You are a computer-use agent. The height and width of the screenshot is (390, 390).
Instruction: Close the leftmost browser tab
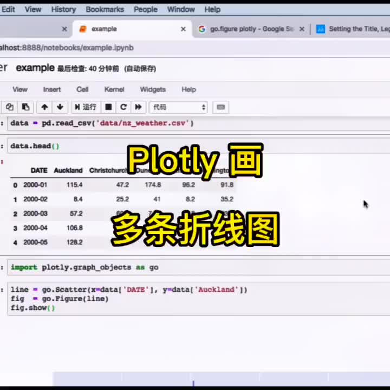pos(64,29)
